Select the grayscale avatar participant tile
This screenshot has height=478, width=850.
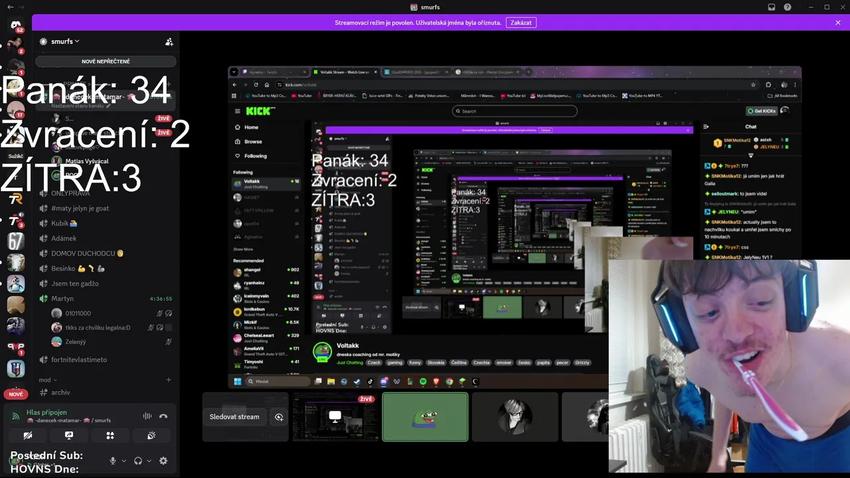point(515,417)
